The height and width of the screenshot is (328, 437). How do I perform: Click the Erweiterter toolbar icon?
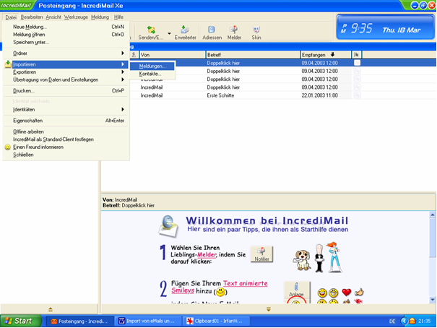(x=185, y=30)
